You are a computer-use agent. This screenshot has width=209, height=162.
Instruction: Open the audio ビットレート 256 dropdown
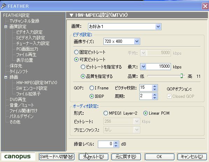tap(137, 121)
